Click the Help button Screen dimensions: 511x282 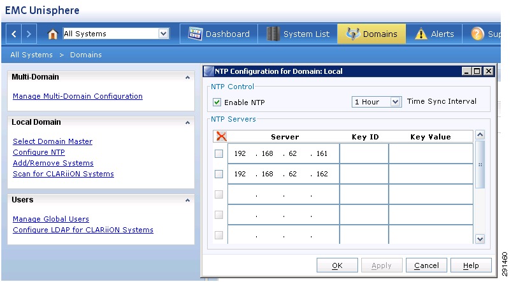(x=471, y=265)
